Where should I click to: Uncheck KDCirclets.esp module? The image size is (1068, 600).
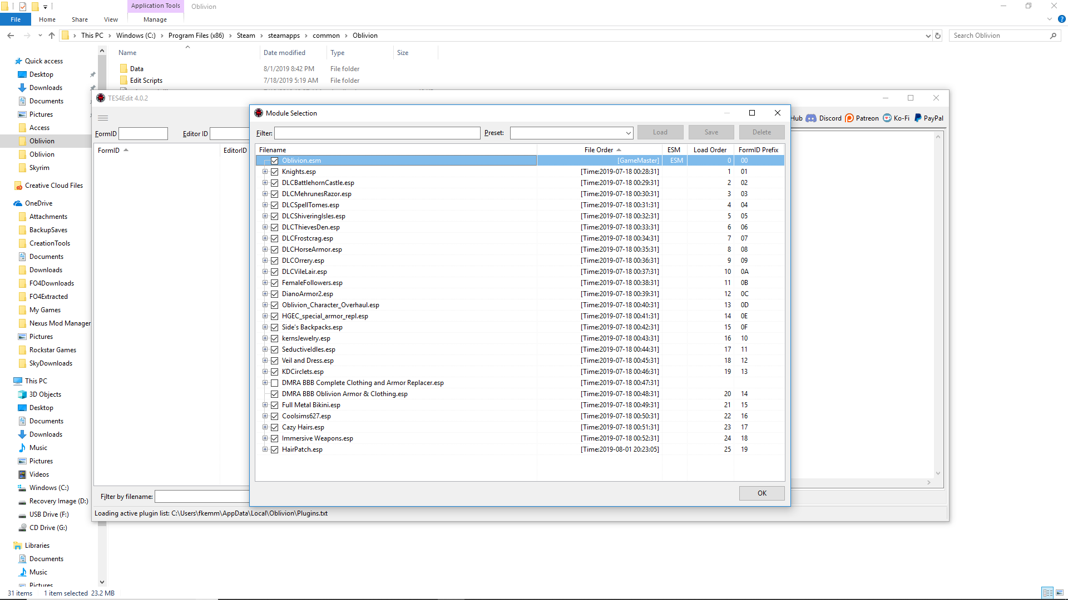(x=274, y=372)
